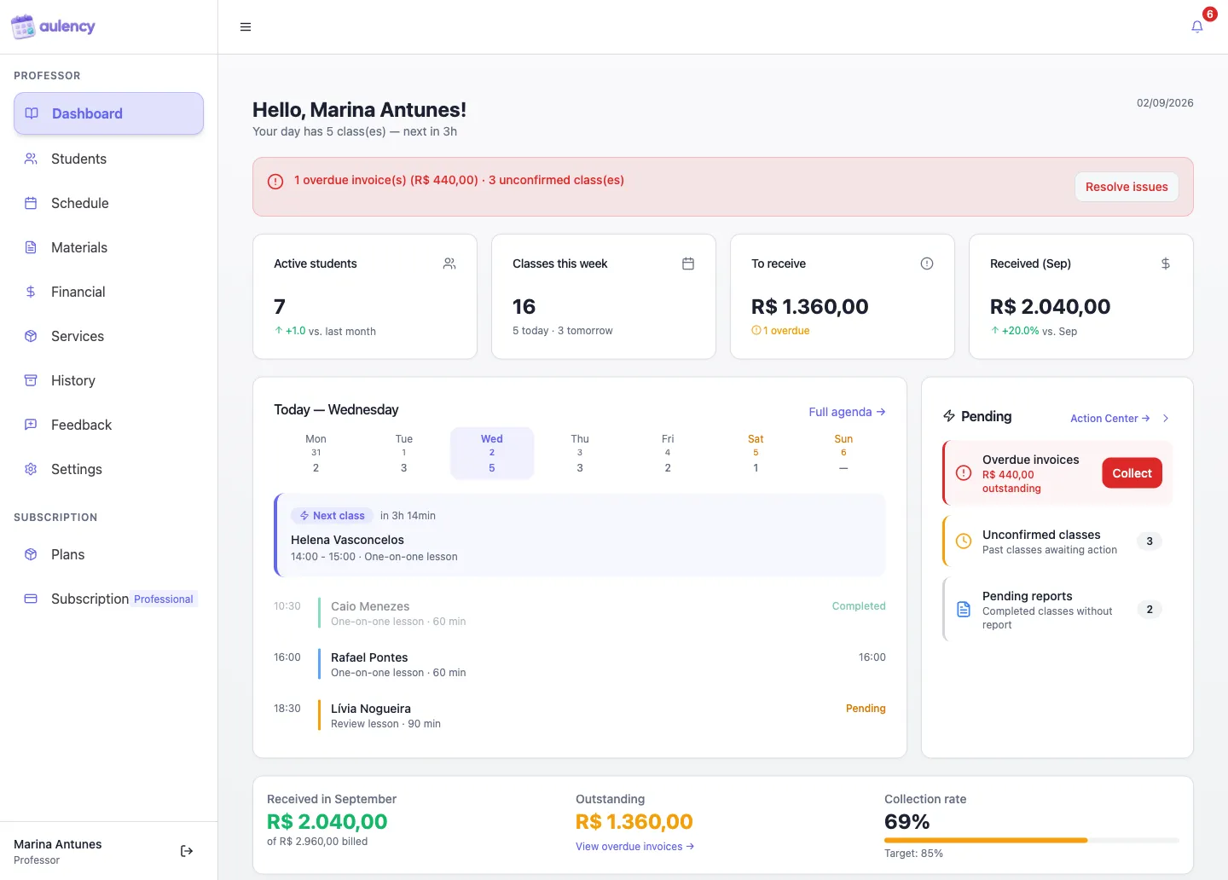Open History in sidebar
The width and height of the screenshot is (1228, 880).
tap(108, 380)
